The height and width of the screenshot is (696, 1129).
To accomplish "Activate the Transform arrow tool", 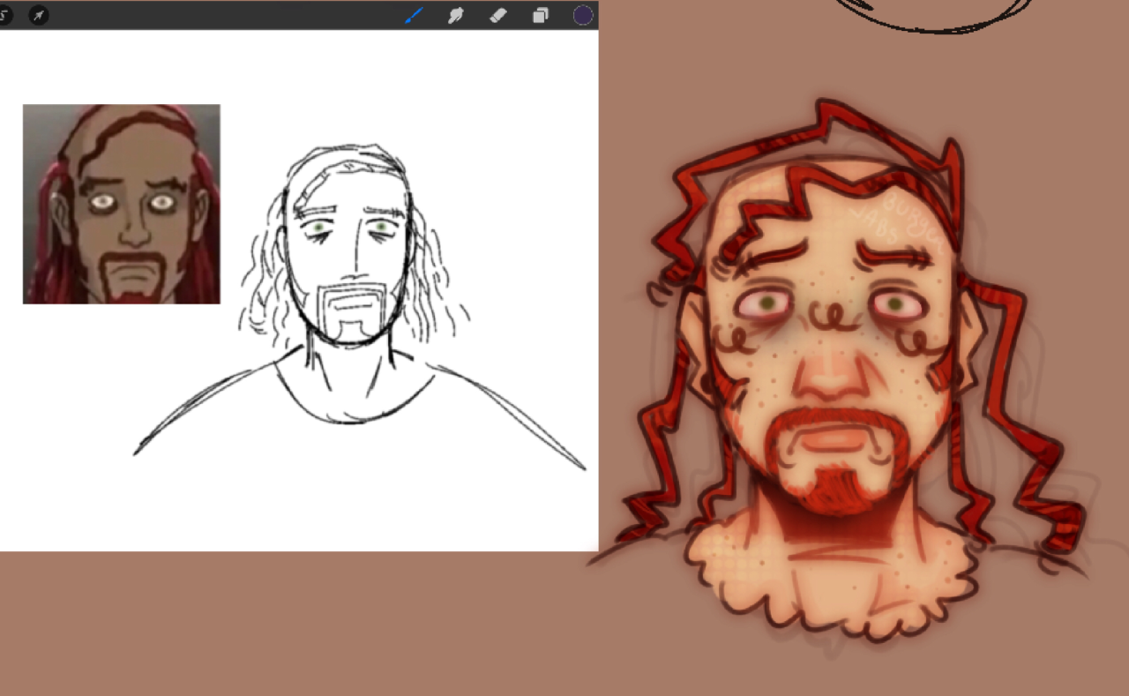I will tap(39, 15).
